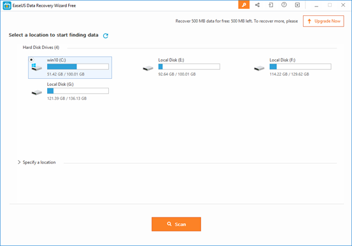Click the win10 (C:) usage bar
The width and height of the screenshot is (352, 246).
coord(78,67)
